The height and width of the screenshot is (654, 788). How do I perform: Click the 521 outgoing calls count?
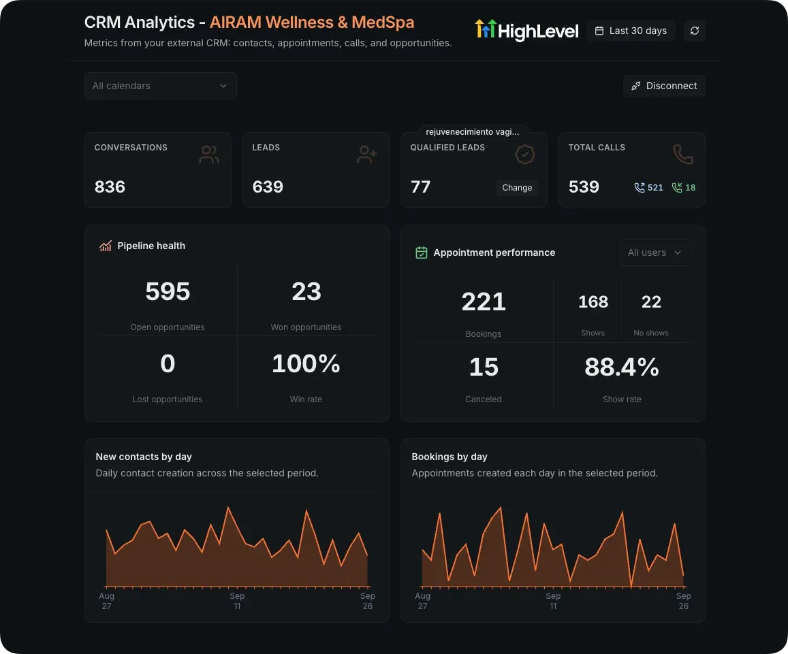[x=655, y=187]
